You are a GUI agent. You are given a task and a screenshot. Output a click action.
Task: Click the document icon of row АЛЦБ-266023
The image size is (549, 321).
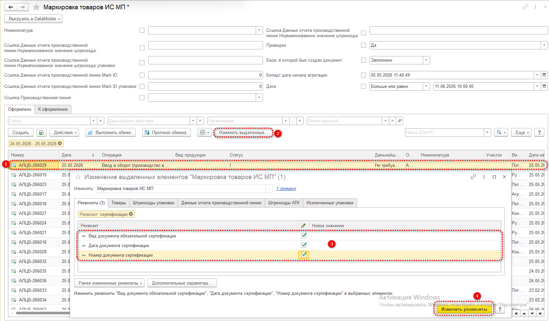(14, 184)
